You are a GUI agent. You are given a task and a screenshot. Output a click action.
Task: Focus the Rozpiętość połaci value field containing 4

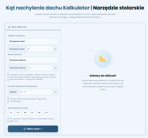(x=39, y=49)
